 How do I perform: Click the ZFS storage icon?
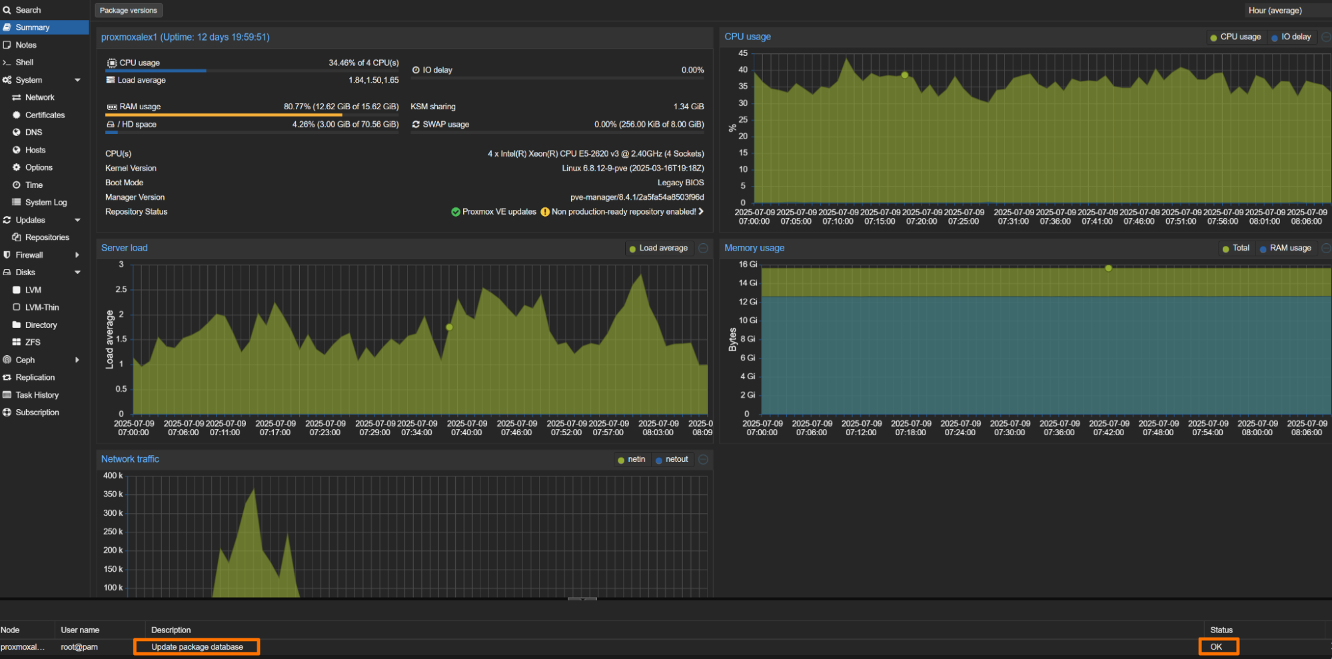(x=17, y=342)
